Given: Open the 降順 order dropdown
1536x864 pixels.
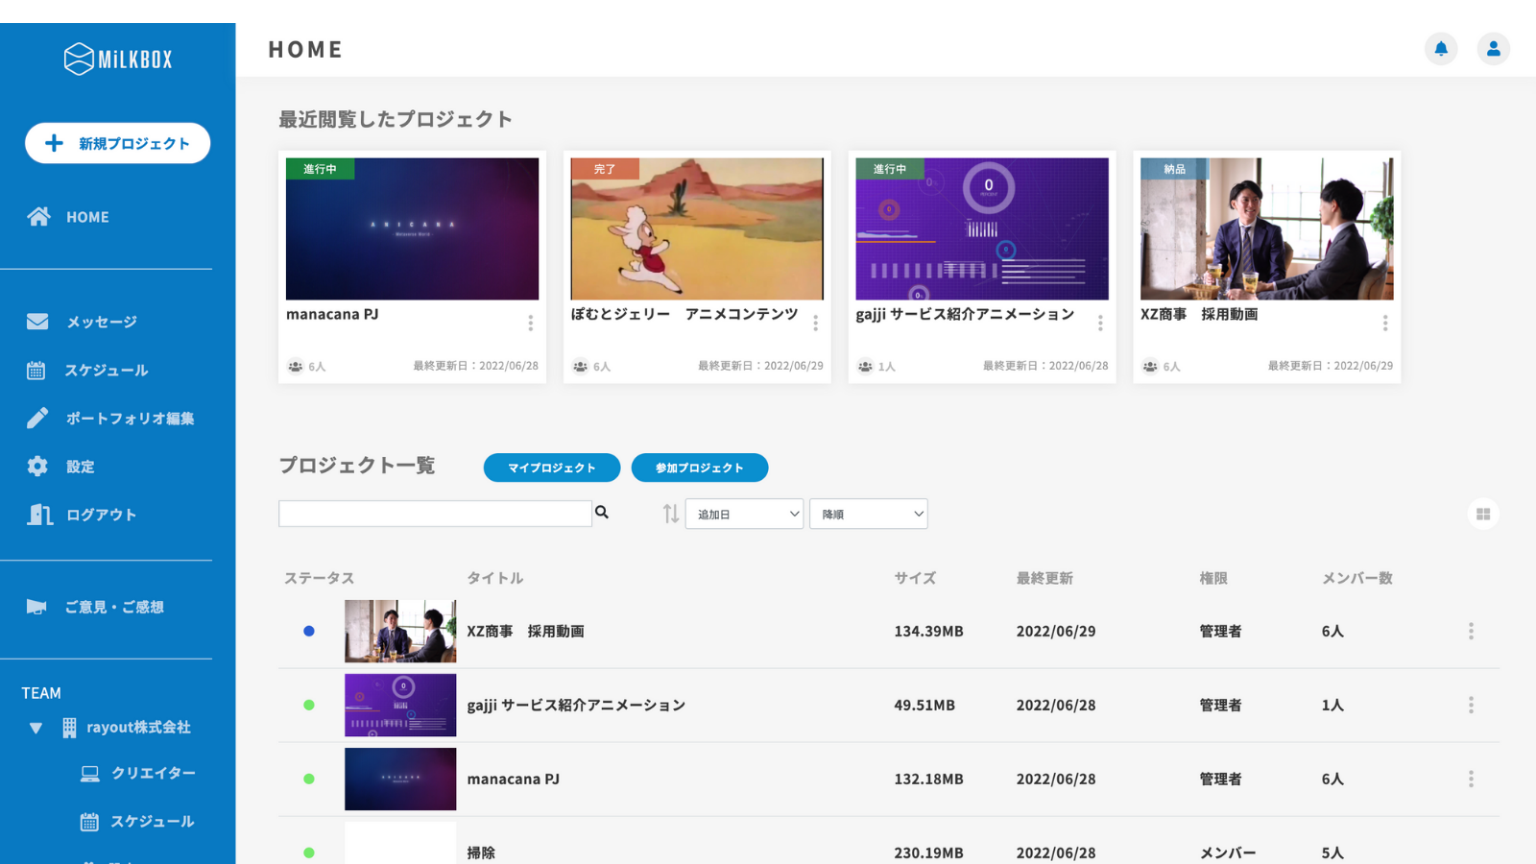Looking at the screenshot, I should pos(868,515).
